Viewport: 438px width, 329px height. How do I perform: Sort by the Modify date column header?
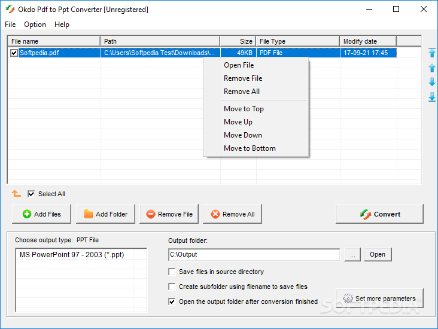tap(368, 41)
